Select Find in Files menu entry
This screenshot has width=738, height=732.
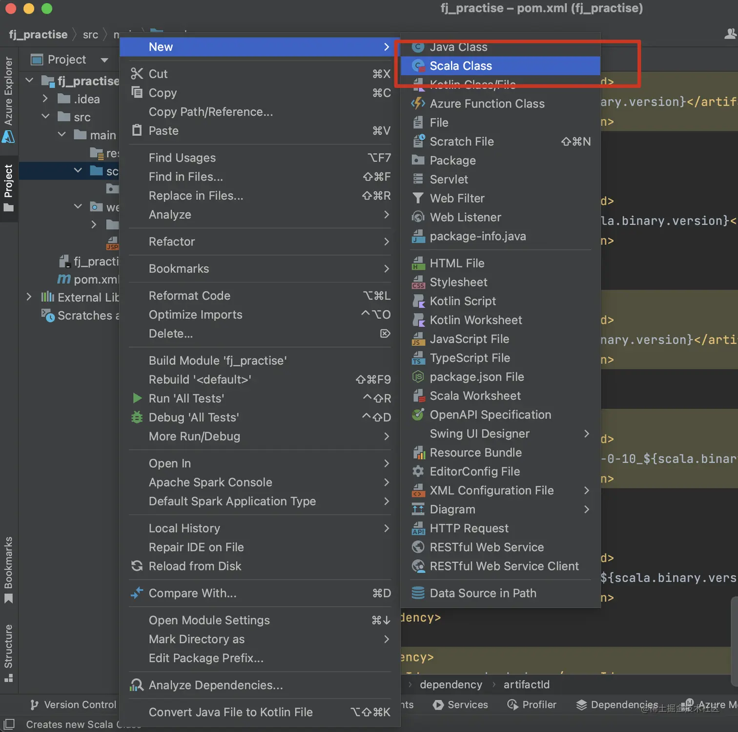(260, 177)
